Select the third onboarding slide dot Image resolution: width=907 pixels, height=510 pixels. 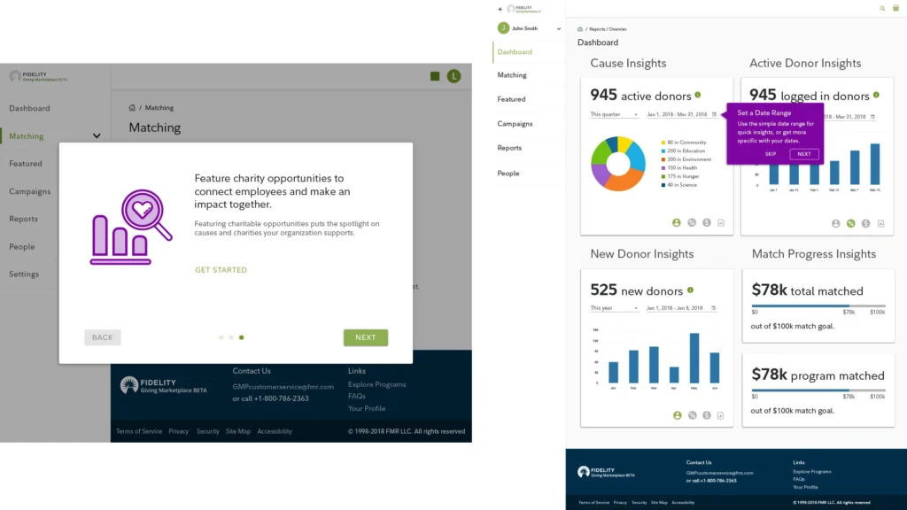point(242,337)
